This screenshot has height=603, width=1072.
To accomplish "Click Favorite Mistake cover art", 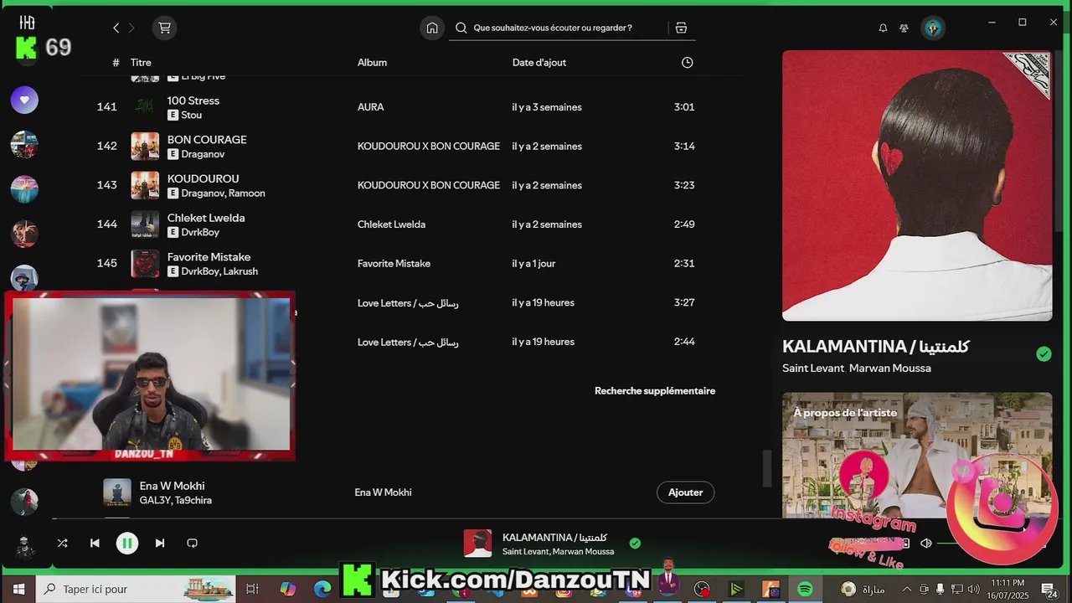I will 145,264.
